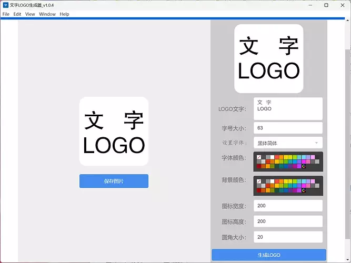Screen dimensions: 351x263
Task: Open the Edit menu
Action: 17,14
